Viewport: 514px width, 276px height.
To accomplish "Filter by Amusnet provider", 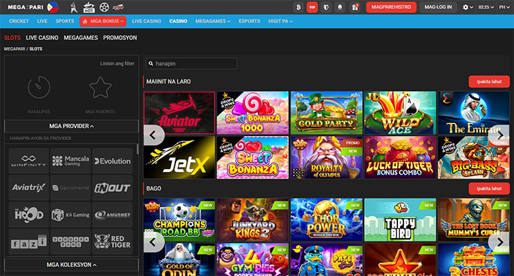I will pos(113,215).
